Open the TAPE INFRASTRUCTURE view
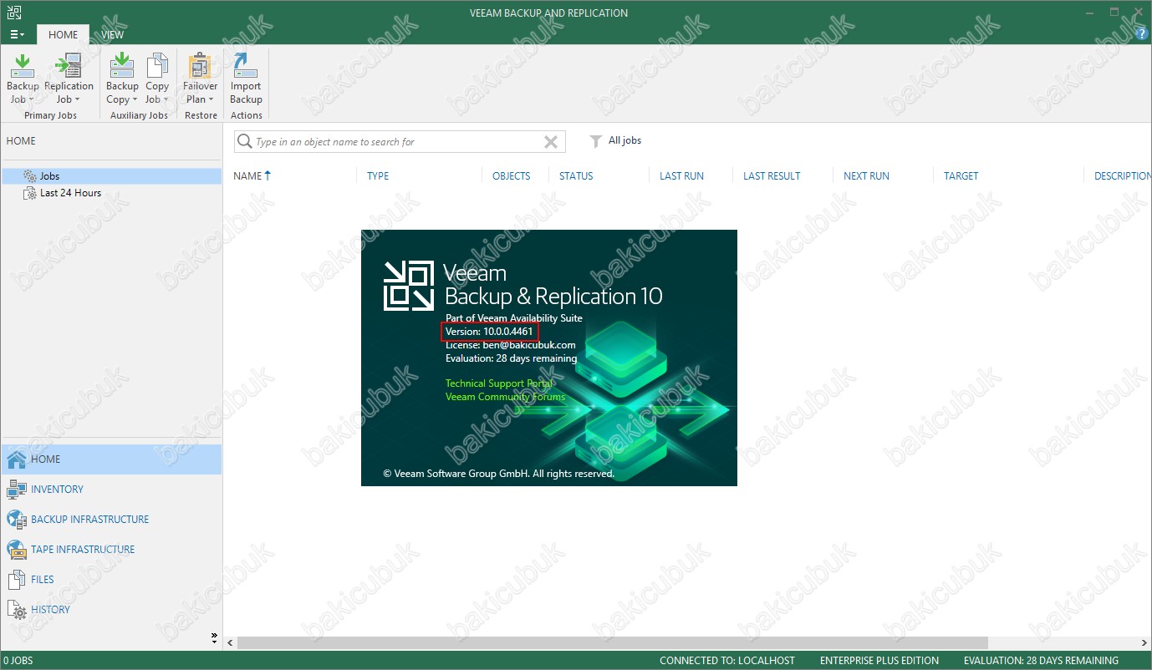Image resolution: width=1152 pixels, height=670 pixels. [83, 550]
